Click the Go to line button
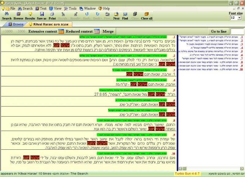This screenshot has height=177, width=245. (219, 31)
